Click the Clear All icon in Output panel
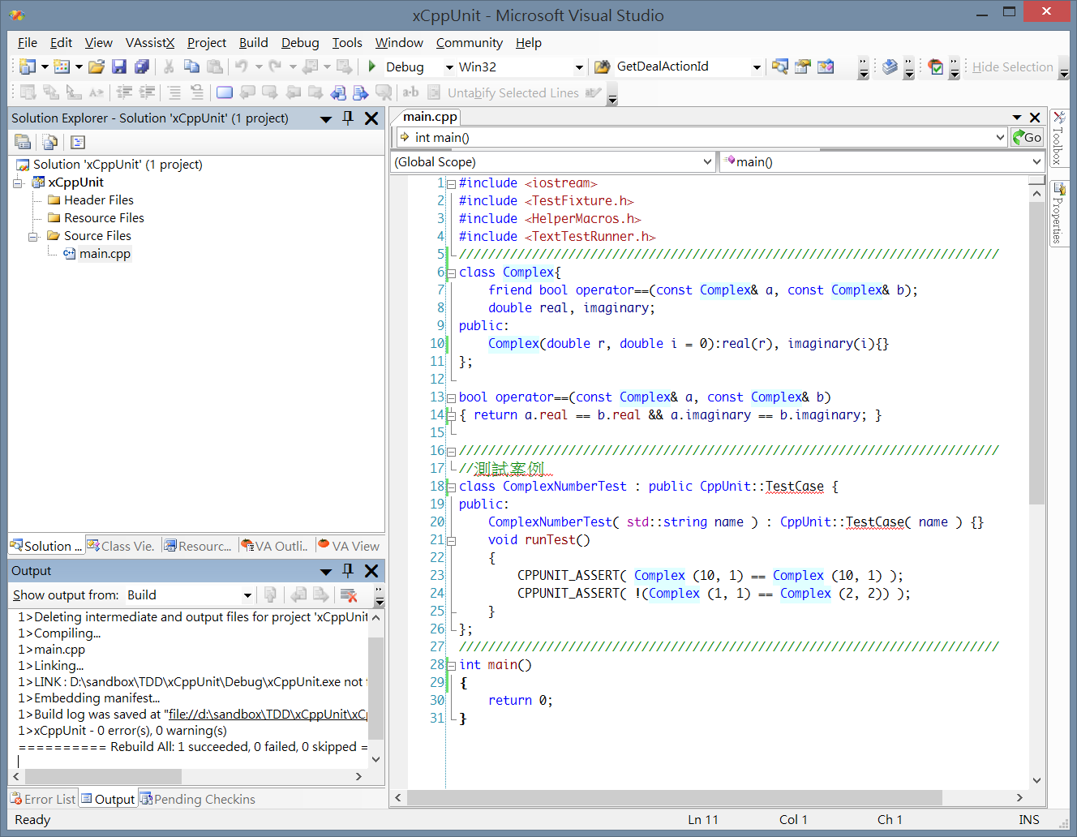Image resolution: width=1077 pixels, height=837 pixels. pos(349,595)
